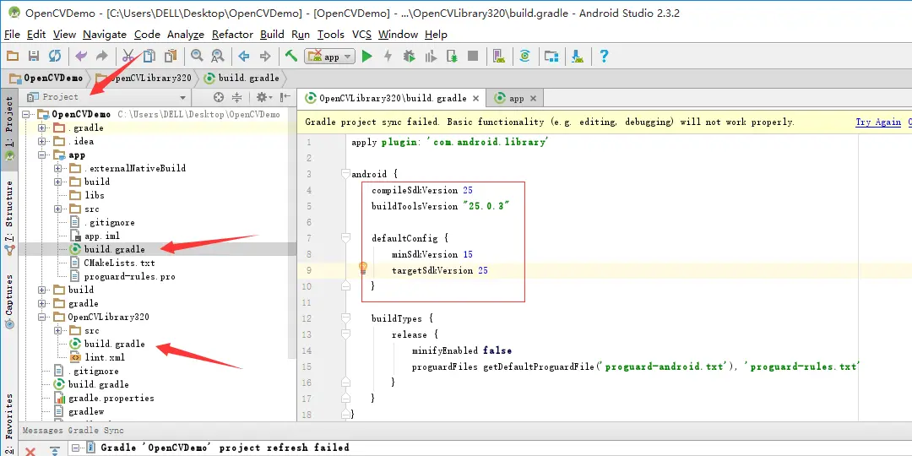This screenshot has width=912, height=456.
Task: Click the Cut scissors icon
Action: click(128, 56)
